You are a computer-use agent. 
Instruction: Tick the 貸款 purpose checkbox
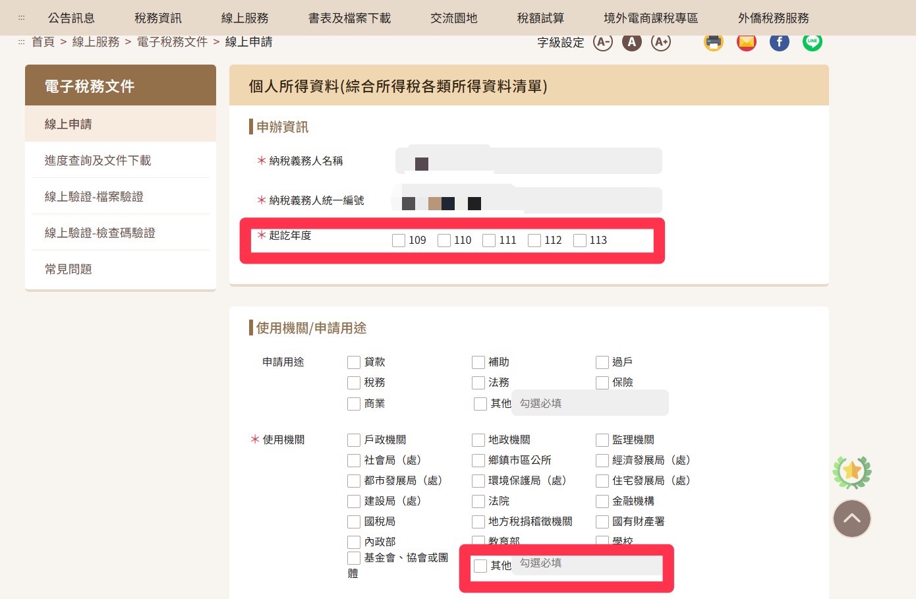point(354,362)
